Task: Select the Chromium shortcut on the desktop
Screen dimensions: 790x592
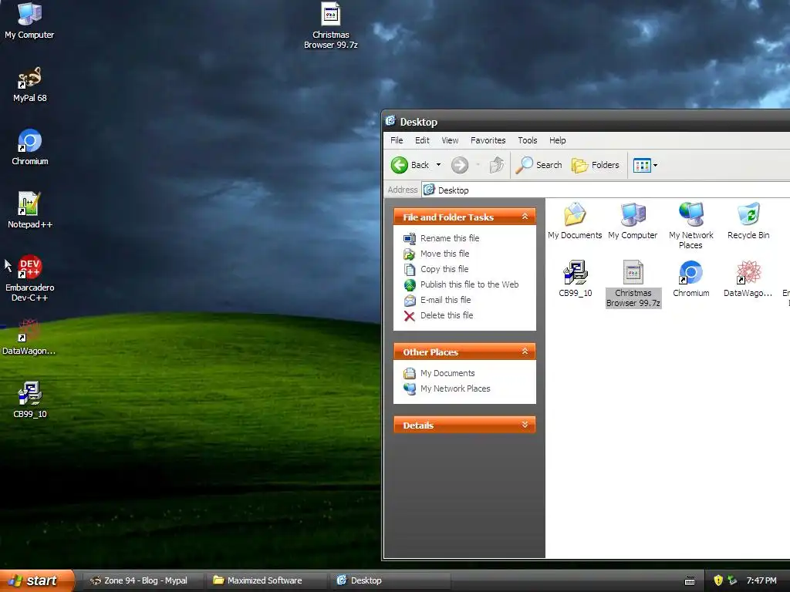Action: pos(30,147)
